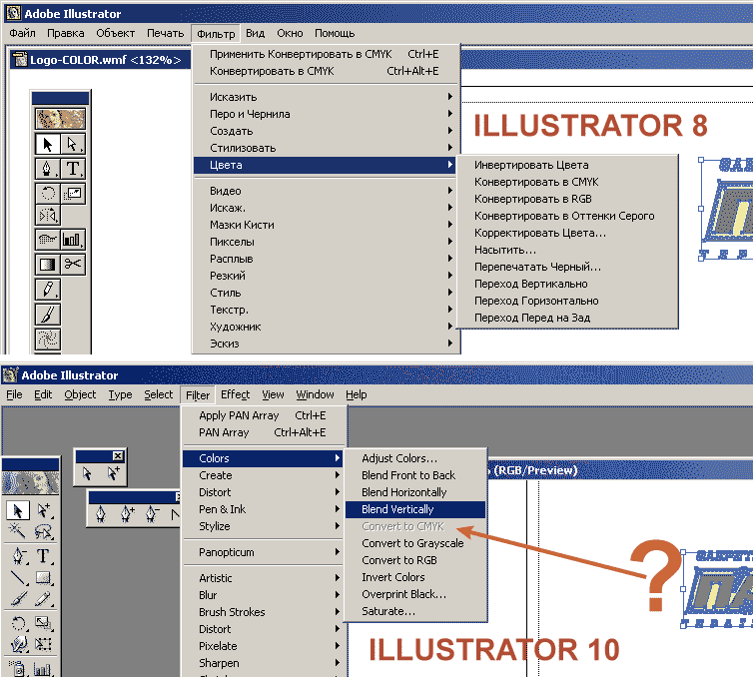The width and height of the screenshot is (753, 677).
Task: Choose Инвертировать Цвета in the Цвета submenu
Action: (567, 165)
